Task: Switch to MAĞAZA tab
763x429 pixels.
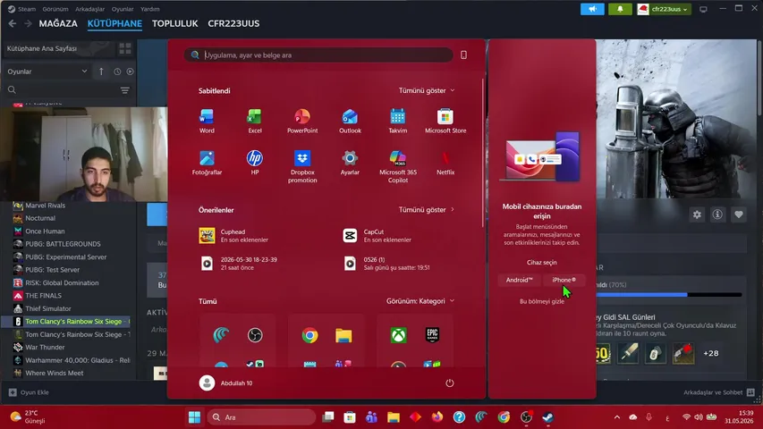Action: point(58,23)
